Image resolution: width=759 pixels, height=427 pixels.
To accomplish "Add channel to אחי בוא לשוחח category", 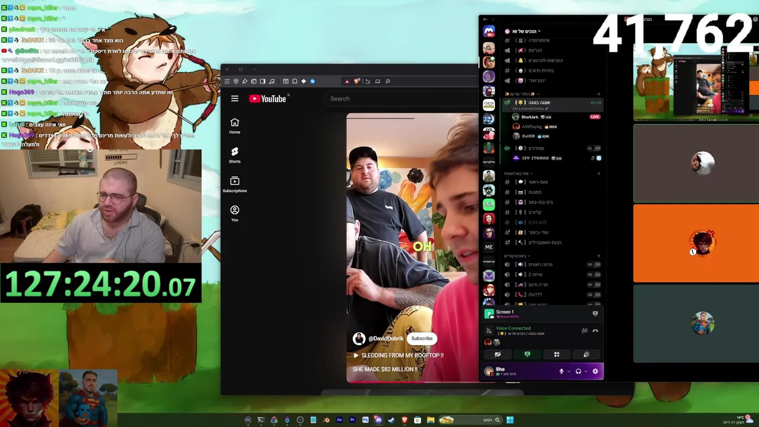I will coord(598,174).
